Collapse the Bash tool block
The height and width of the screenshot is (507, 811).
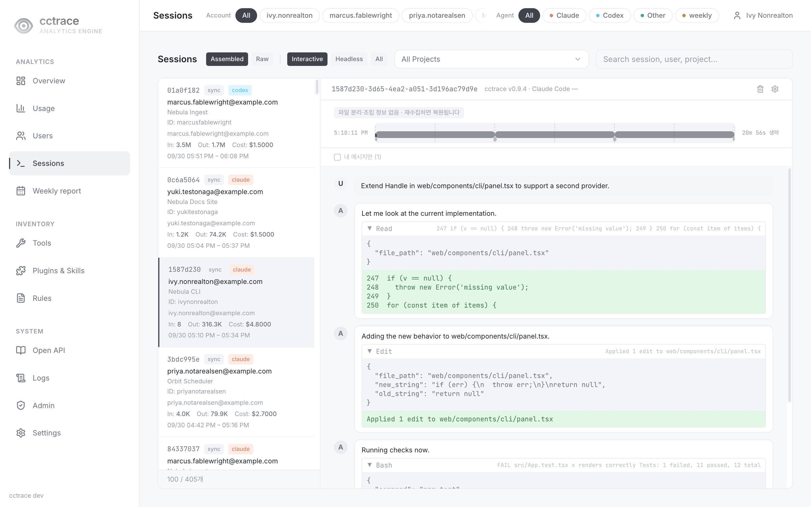click(370, 465)
